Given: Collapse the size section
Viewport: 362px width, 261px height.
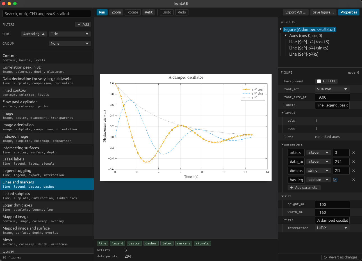Looking at the screenshot, I should pos(283,196).
